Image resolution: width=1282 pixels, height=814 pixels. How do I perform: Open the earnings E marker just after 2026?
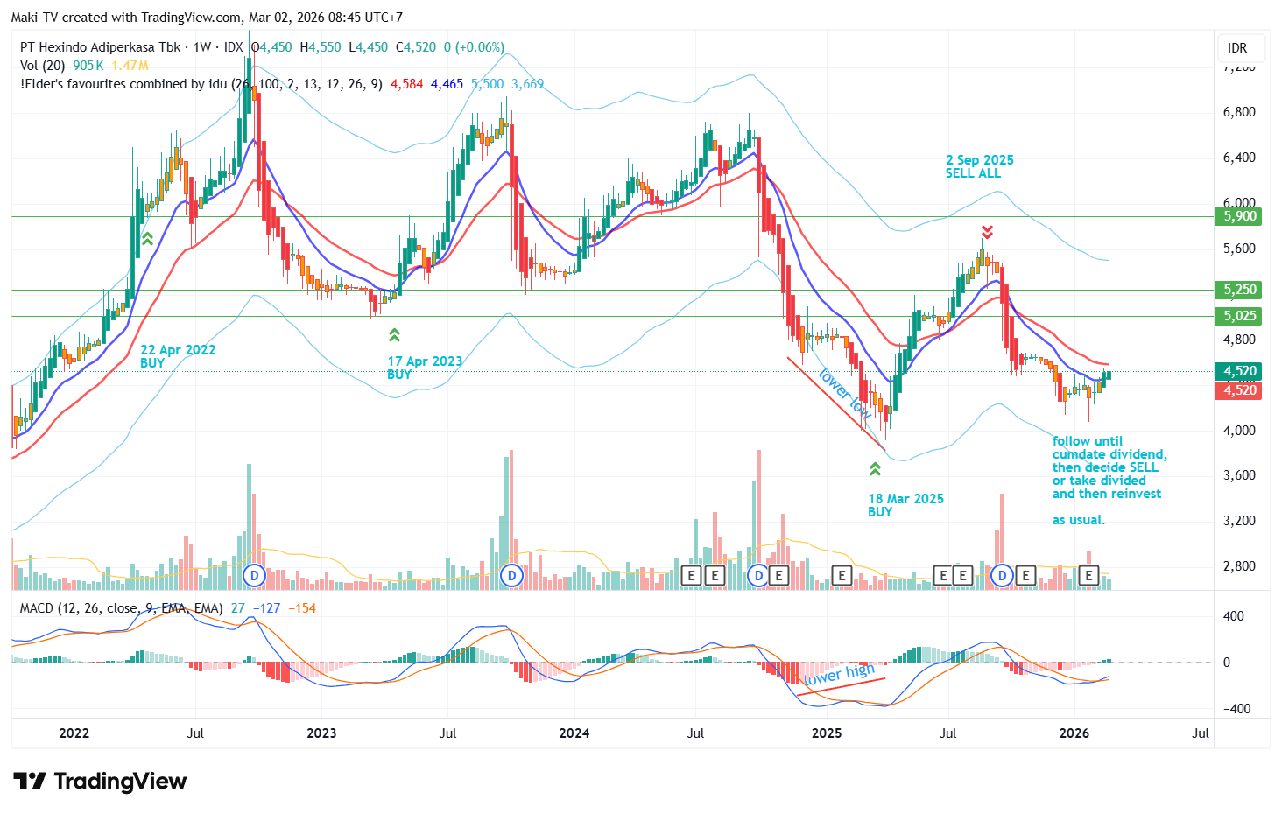tap(1088, 575)
